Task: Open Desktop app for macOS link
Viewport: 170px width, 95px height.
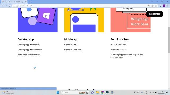Action: [29, 45]
